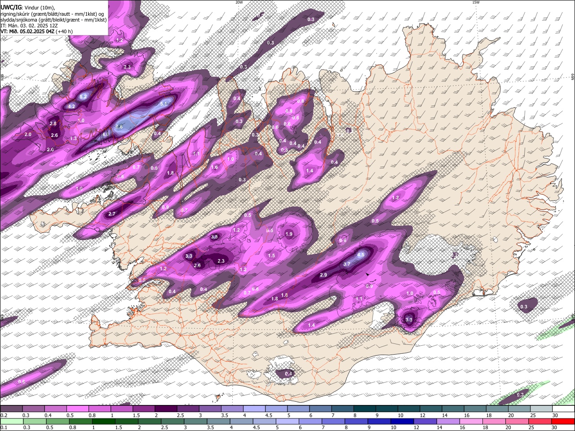The height and width of the screenshot is (431, 575).
Task: Select the 'slydda/snjókoma' legend description line
Action: tap(53, 20)
